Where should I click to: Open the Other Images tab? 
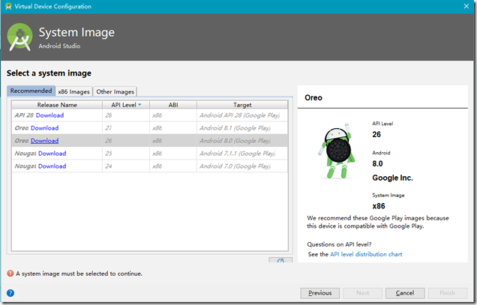(x=115, y=91)
